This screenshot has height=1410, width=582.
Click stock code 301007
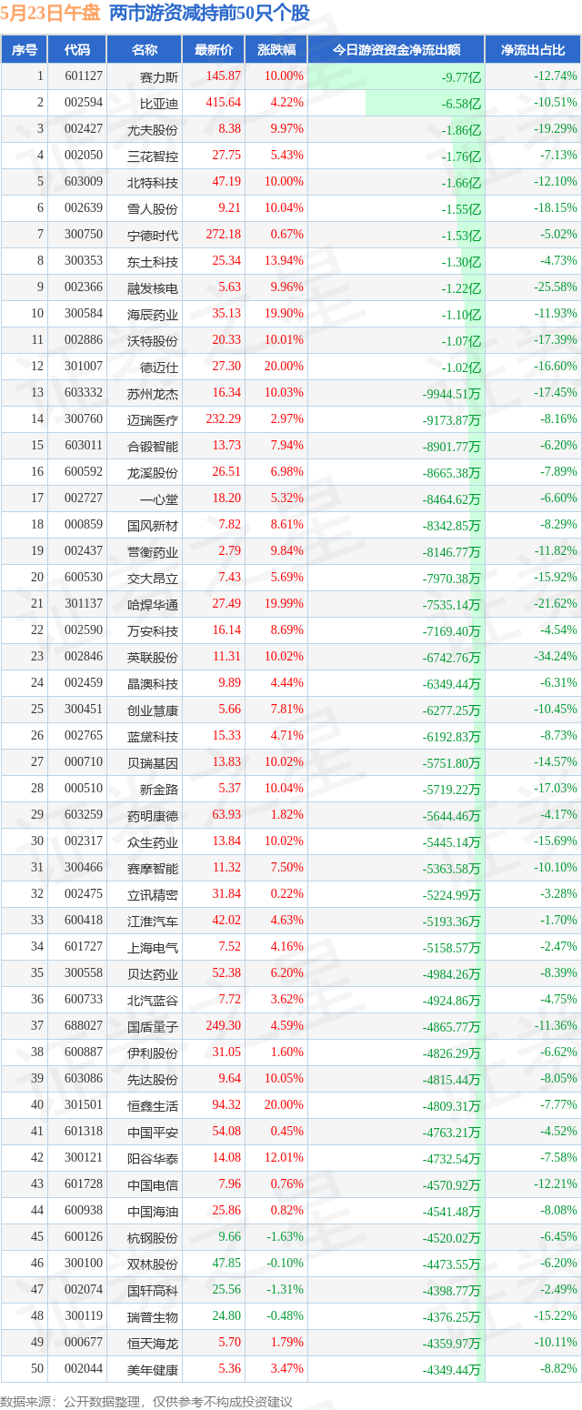click(x=84, y=367)
